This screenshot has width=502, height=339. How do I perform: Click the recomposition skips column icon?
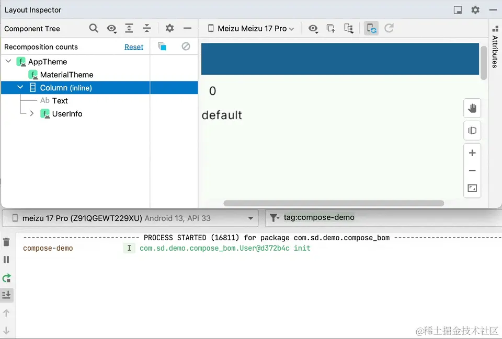click(x=186, y=46)
